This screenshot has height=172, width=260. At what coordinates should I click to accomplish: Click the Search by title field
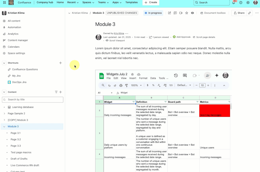(33, 100)
